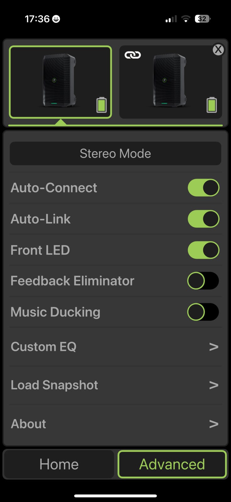Click the chain link icon on second speaker
The image size is (231, 502).
coord(133,55)
